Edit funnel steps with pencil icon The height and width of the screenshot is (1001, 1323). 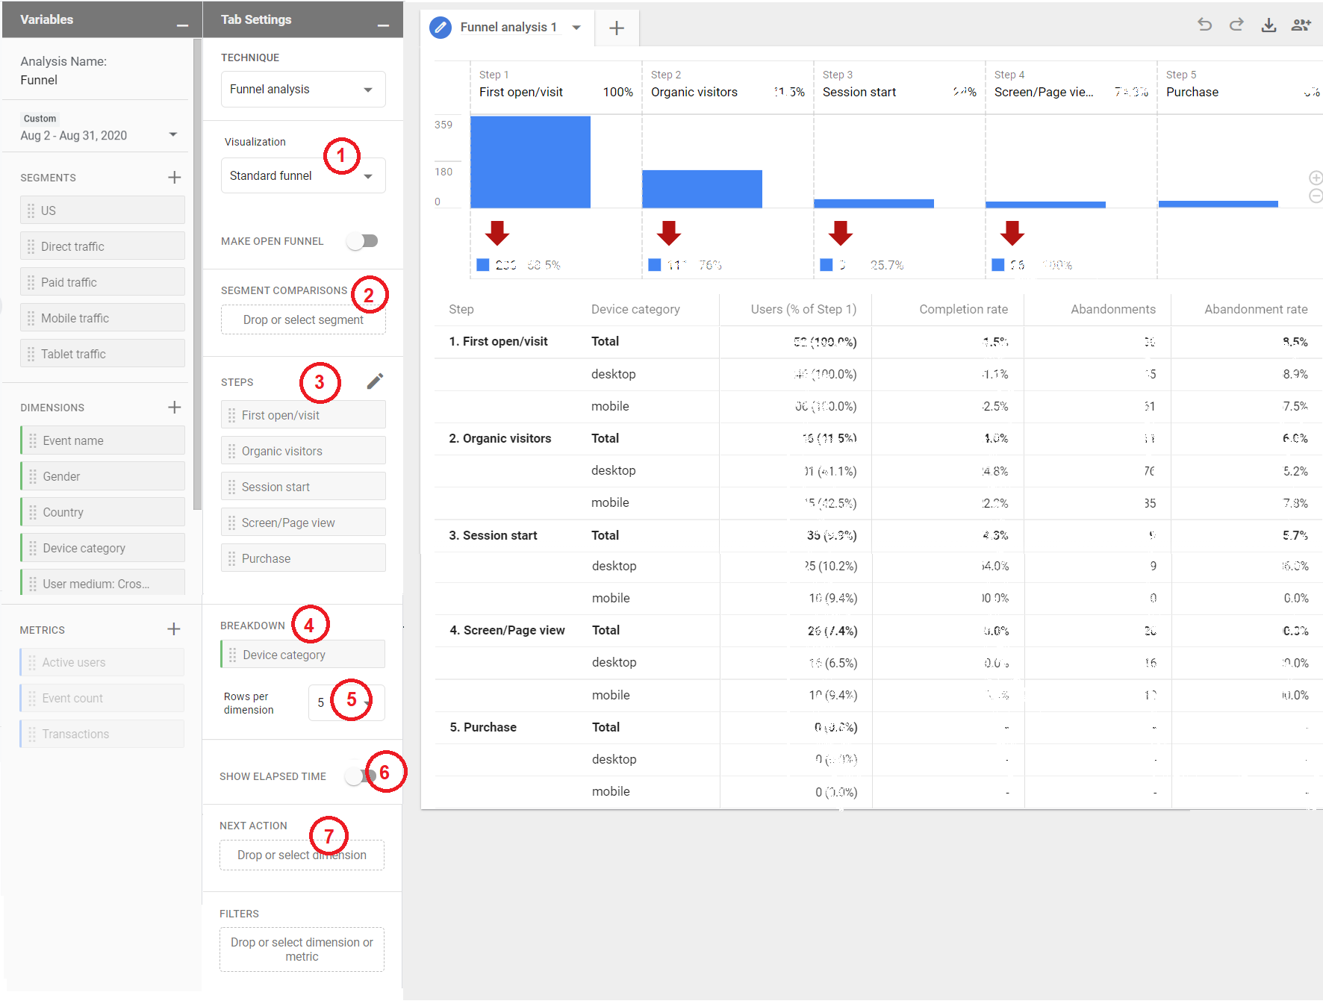coord(375,381)
